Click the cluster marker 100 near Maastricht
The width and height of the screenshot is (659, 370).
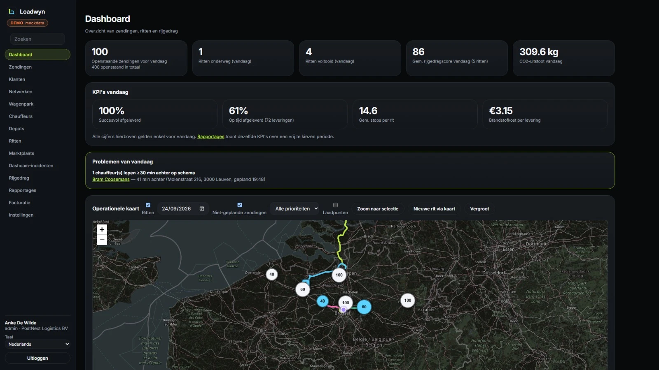(x=408, y=300)
